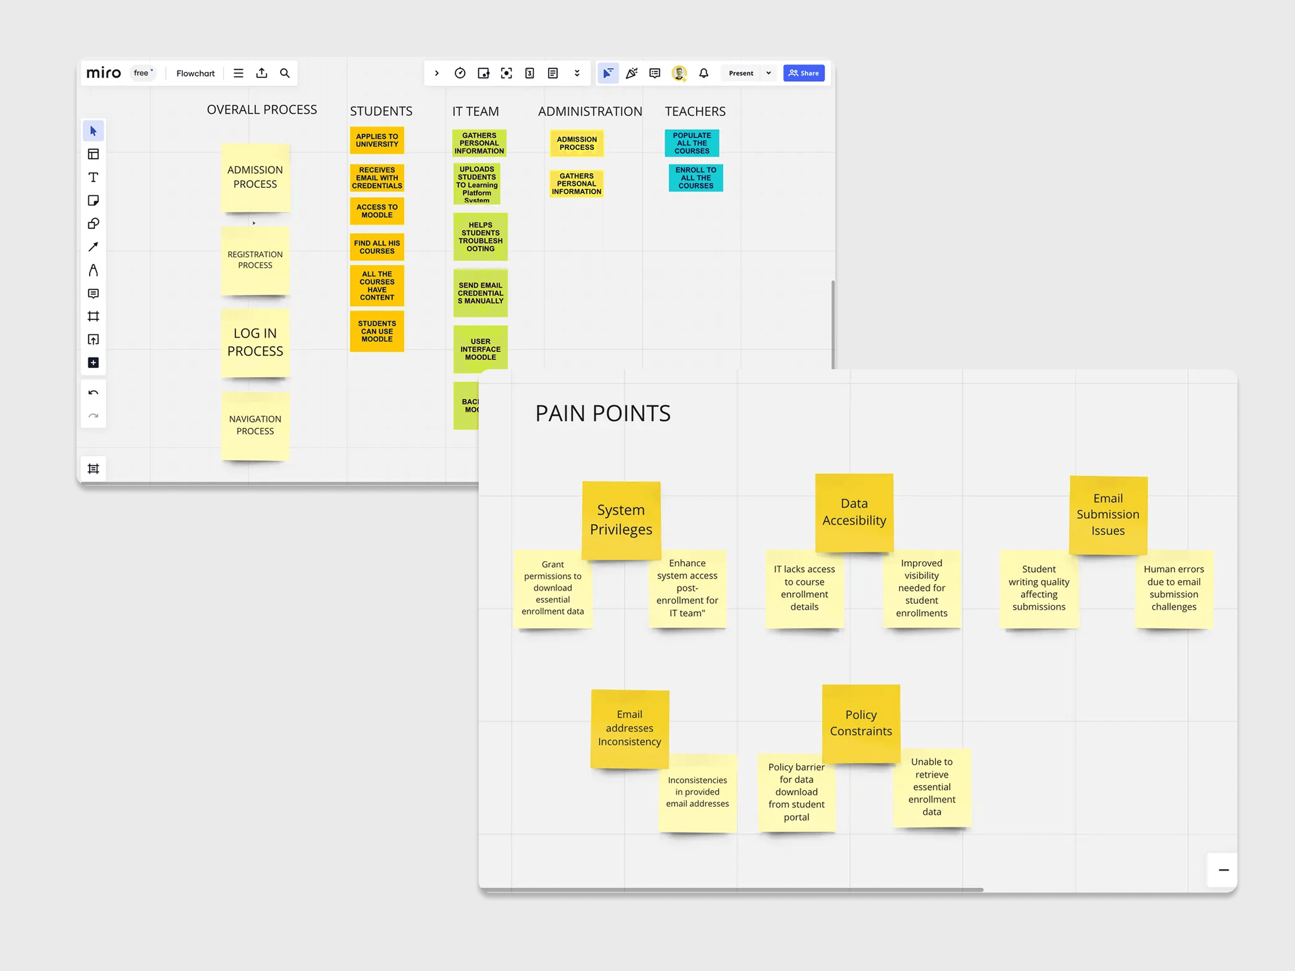
Task: Click the timer icon in top toolbar
Action: [460, 73]
